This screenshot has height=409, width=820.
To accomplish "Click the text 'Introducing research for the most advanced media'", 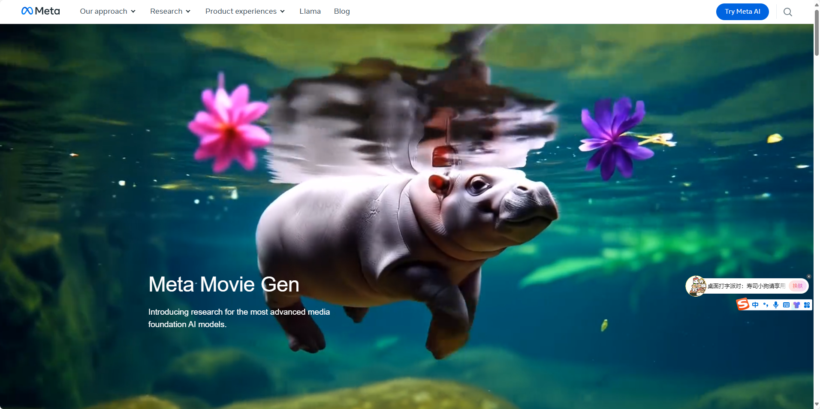I will [239, 312].
